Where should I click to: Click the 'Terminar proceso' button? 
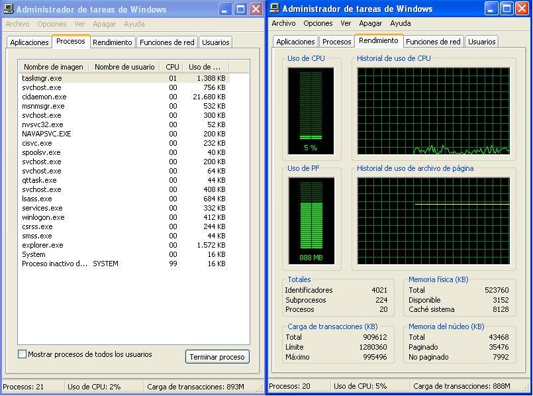click(x=217, y=357)
